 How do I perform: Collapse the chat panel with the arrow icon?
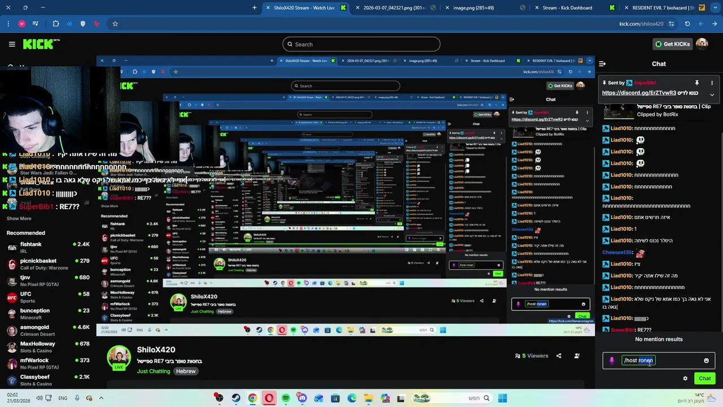pyautogui.click(x=602, y=64)
